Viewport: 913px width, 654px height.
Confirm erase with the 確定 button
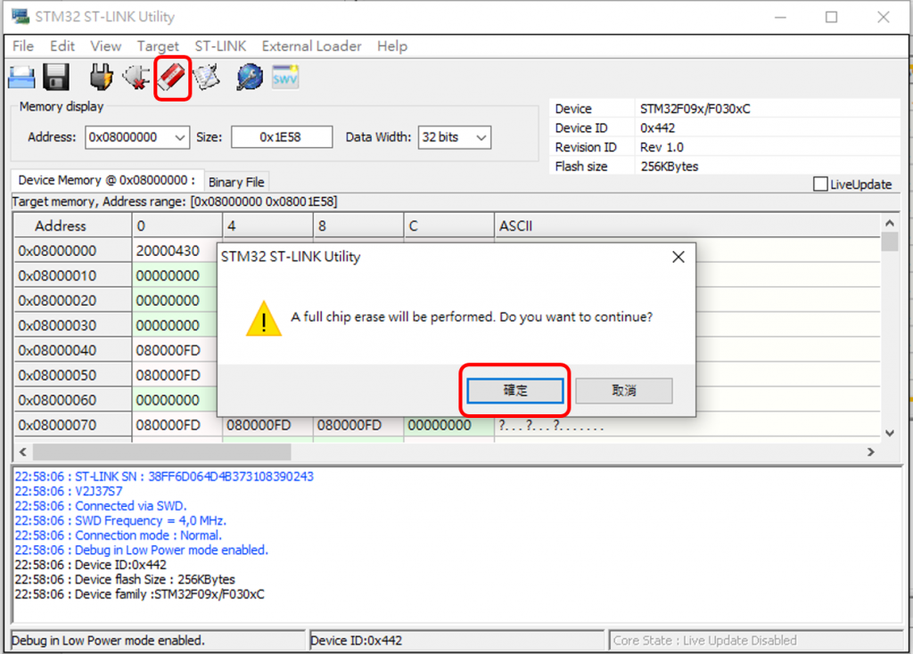(x=514, y=390)
